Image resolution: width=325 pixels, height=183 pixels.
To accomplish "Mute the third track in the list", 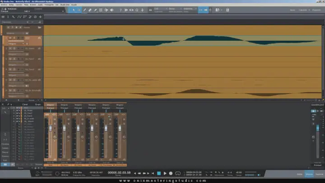I will [10, 48].
